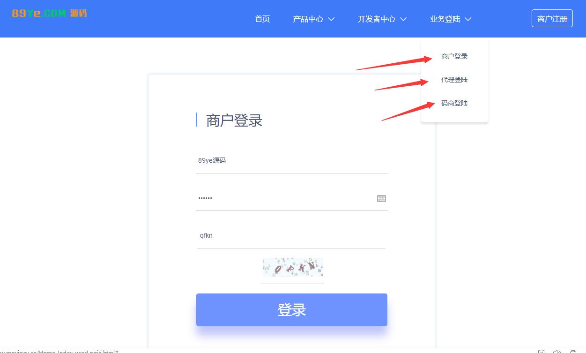Screen dimensions: 586x353
Task: Focus the captcha field containing qfkn
Action: (x=291, y=236)
